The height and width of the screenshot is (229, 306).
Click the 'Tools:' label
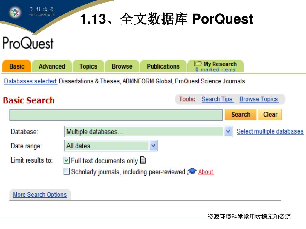click(187, 99)
